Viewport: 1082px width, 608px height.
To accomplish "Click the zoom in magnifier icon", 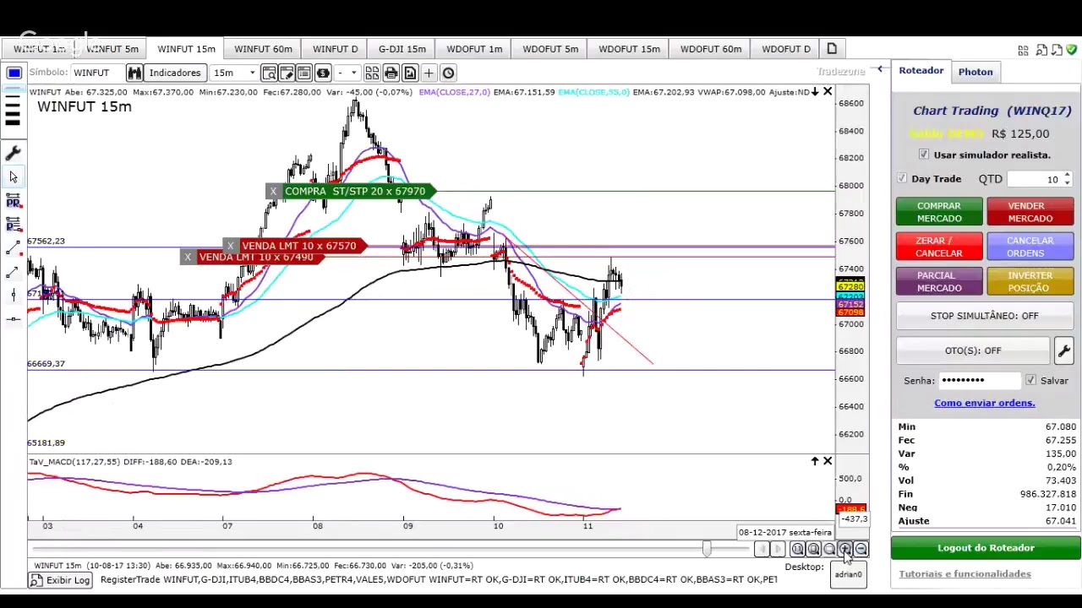I will [844, 550].
